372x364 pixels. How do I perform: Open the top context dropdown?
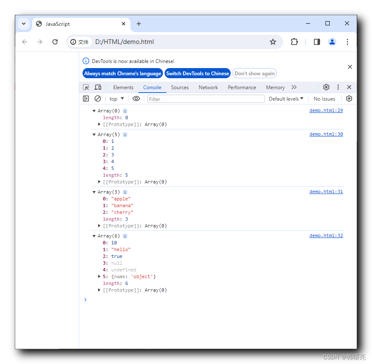[117, 99]
